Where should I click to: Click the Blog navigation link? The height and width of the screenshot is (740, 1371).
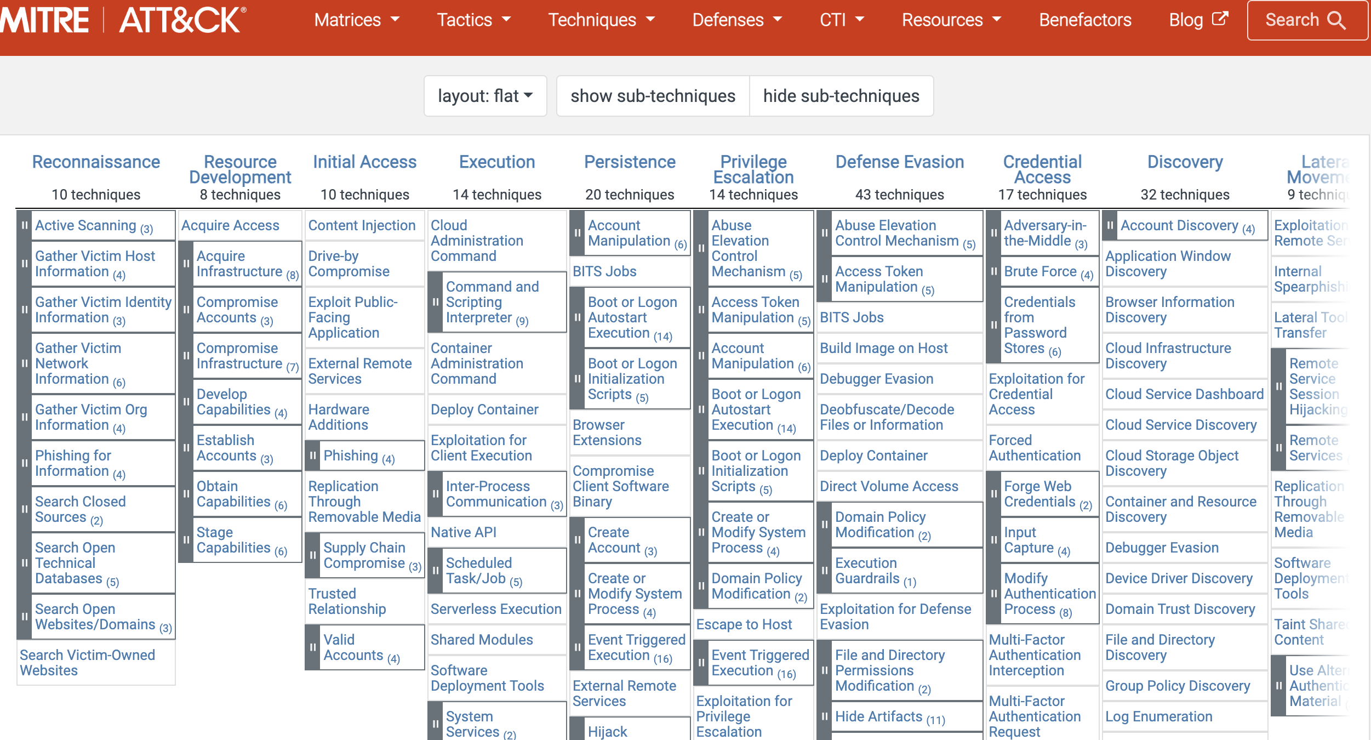(x=1193, y=20)
